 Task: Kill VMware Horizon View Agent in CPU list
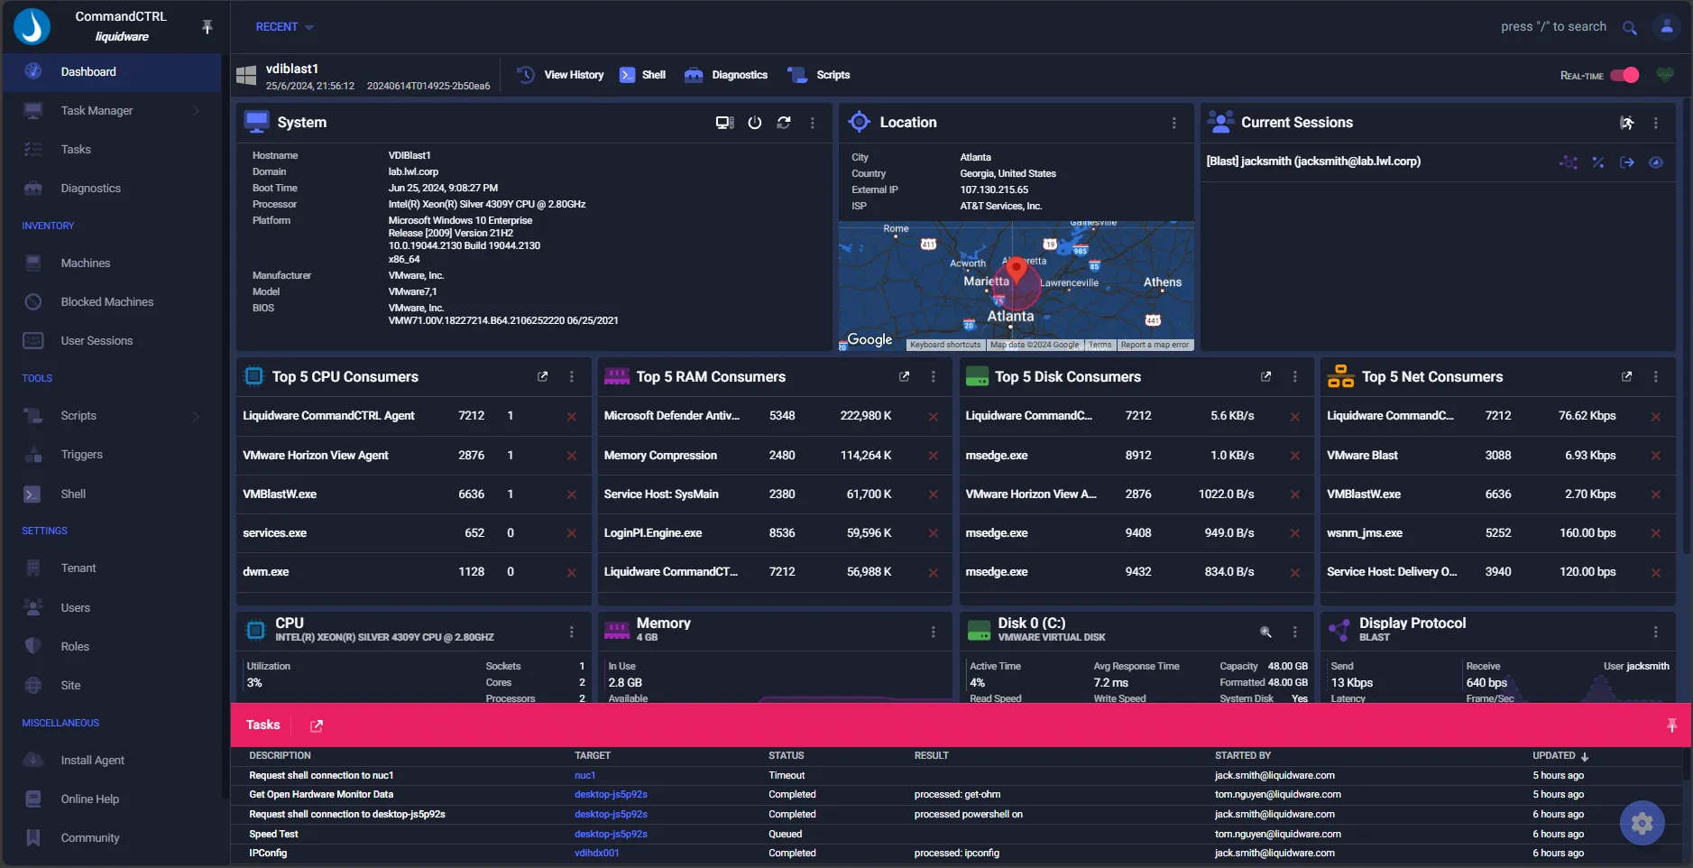tap(571, 456)
